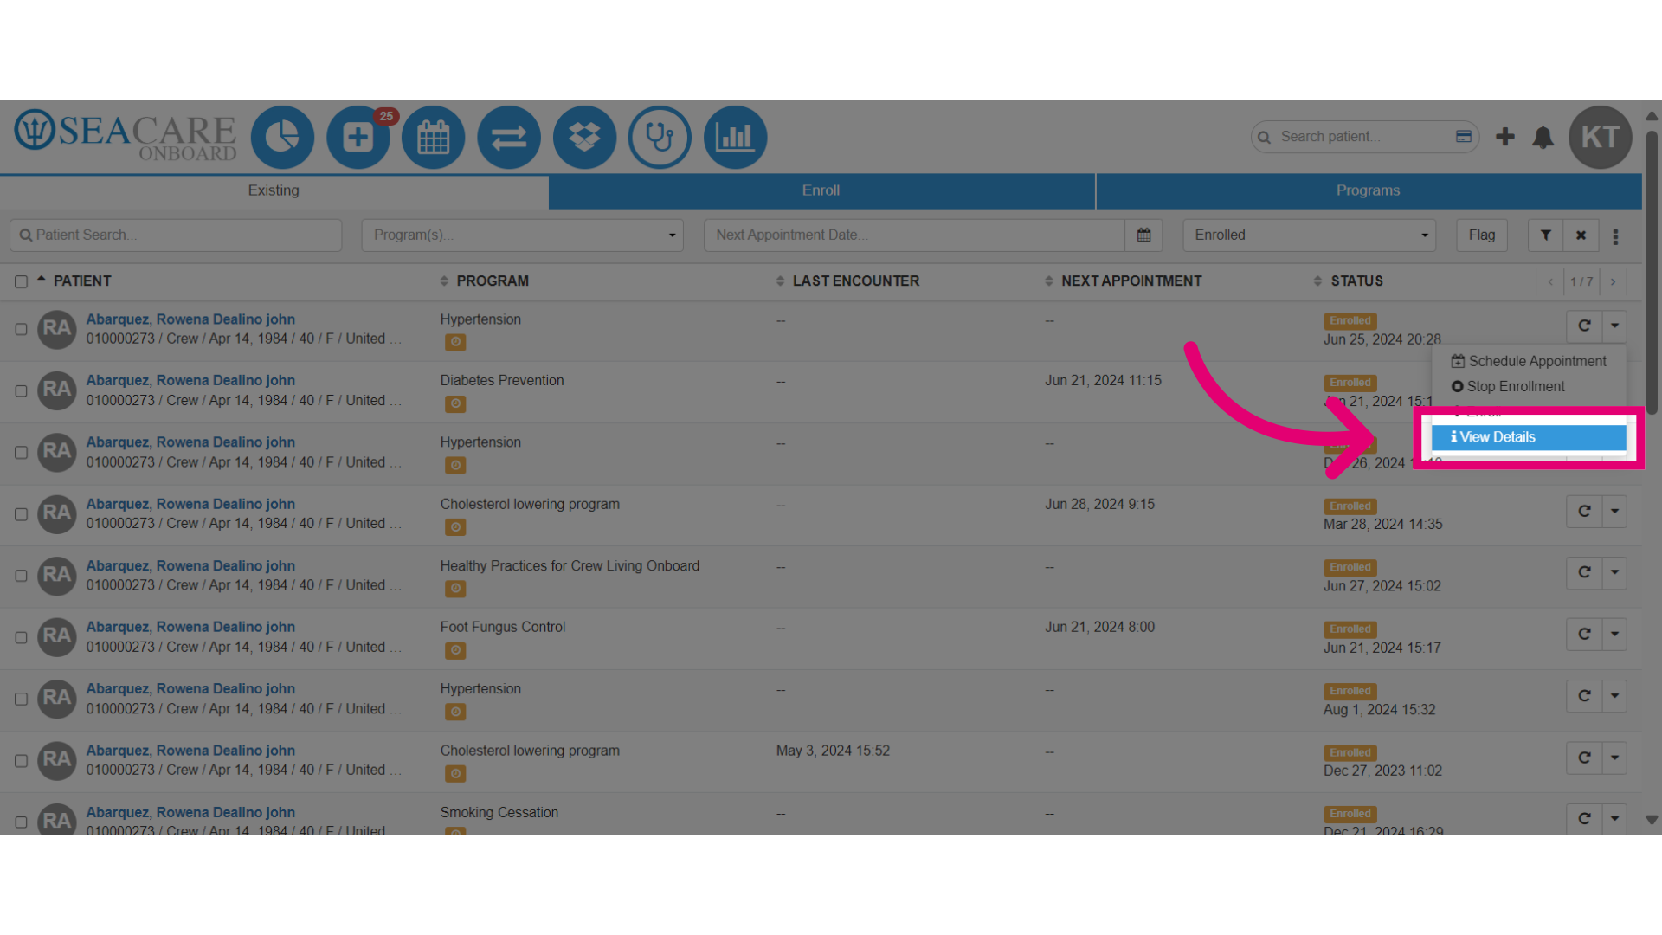Image resolution: width=1662 pixels, height=935 pixels.
Task: Check the Cholesterol Jun 28 appointment row checkbox
Action: click(x=21, y=514)
